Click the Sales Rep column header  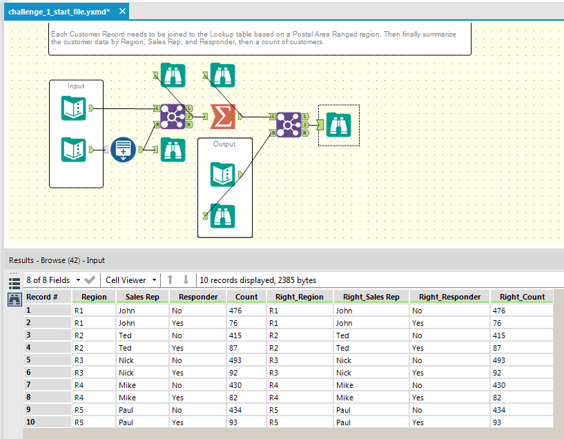(x=143, y=297)
